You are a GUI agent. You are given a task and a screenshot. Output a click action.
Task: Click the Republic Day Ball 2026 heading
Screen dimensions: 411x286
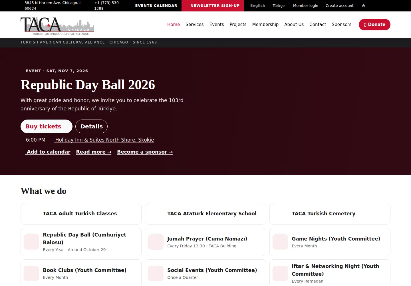click(88, 85)
